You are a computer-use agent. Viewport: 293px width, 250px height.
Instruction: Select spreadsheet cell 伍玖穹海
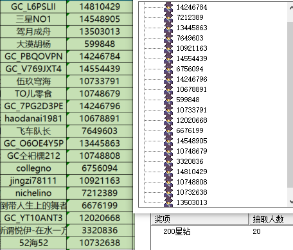pyautogui.click(x=33, y=82)
